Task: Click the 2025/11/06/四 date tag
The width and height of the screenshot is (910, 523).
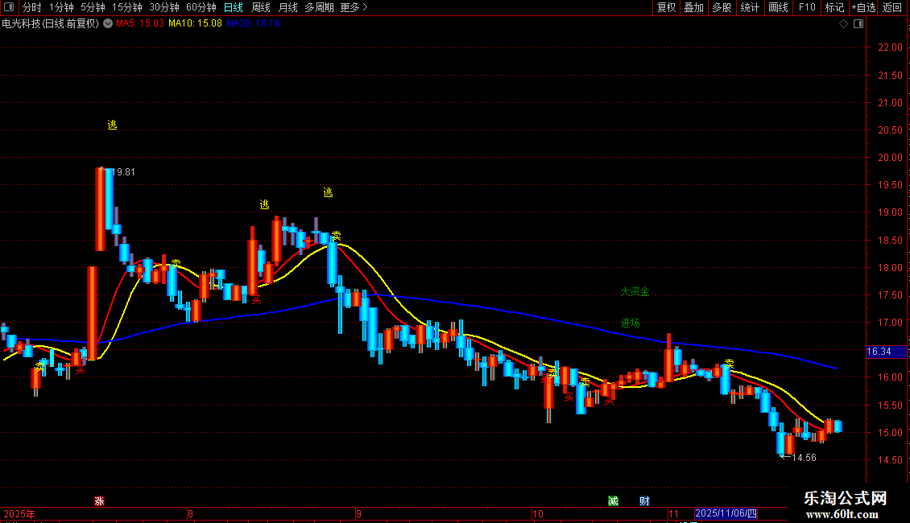Action: (726, 513)
